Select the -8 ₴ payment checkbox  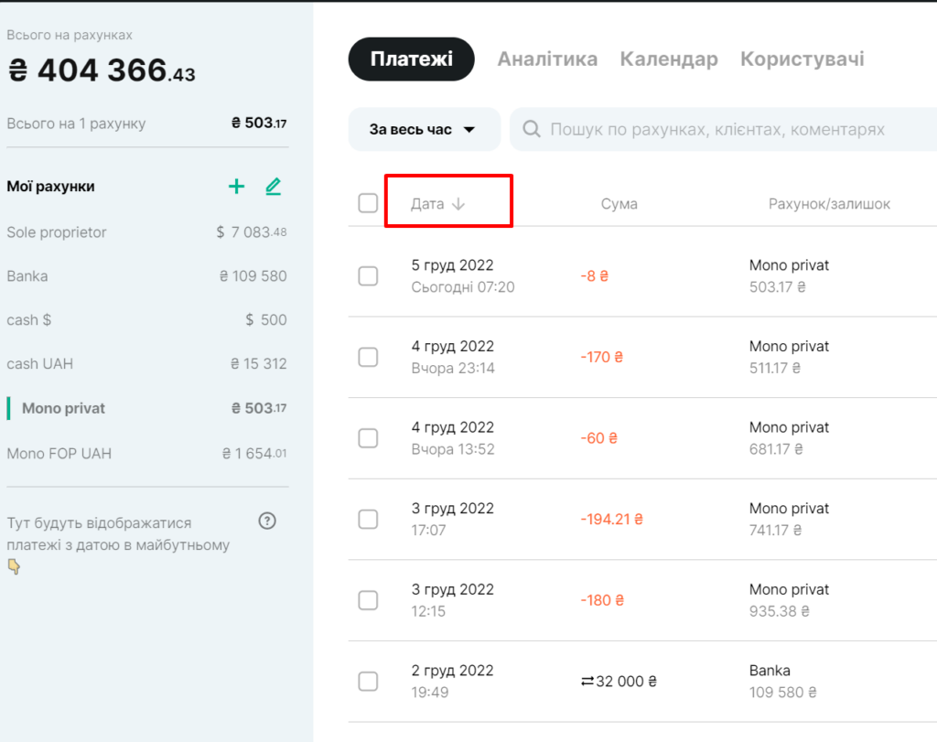click(368, 276)
